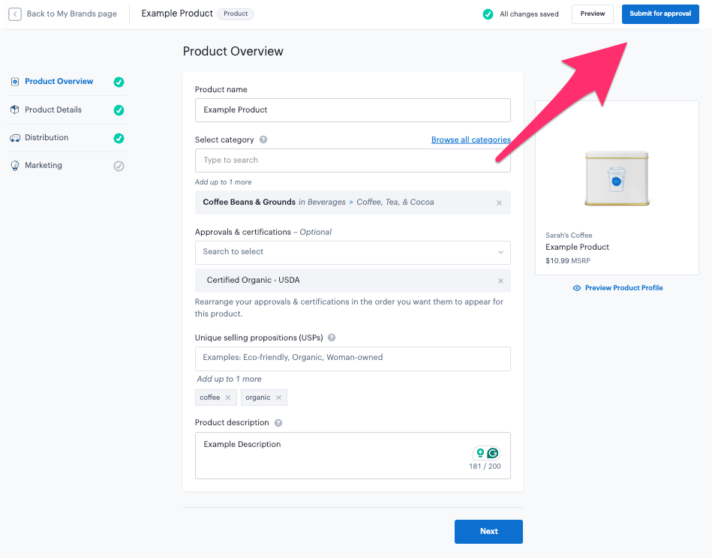Switch to the Marketing section

coord(44,166)
